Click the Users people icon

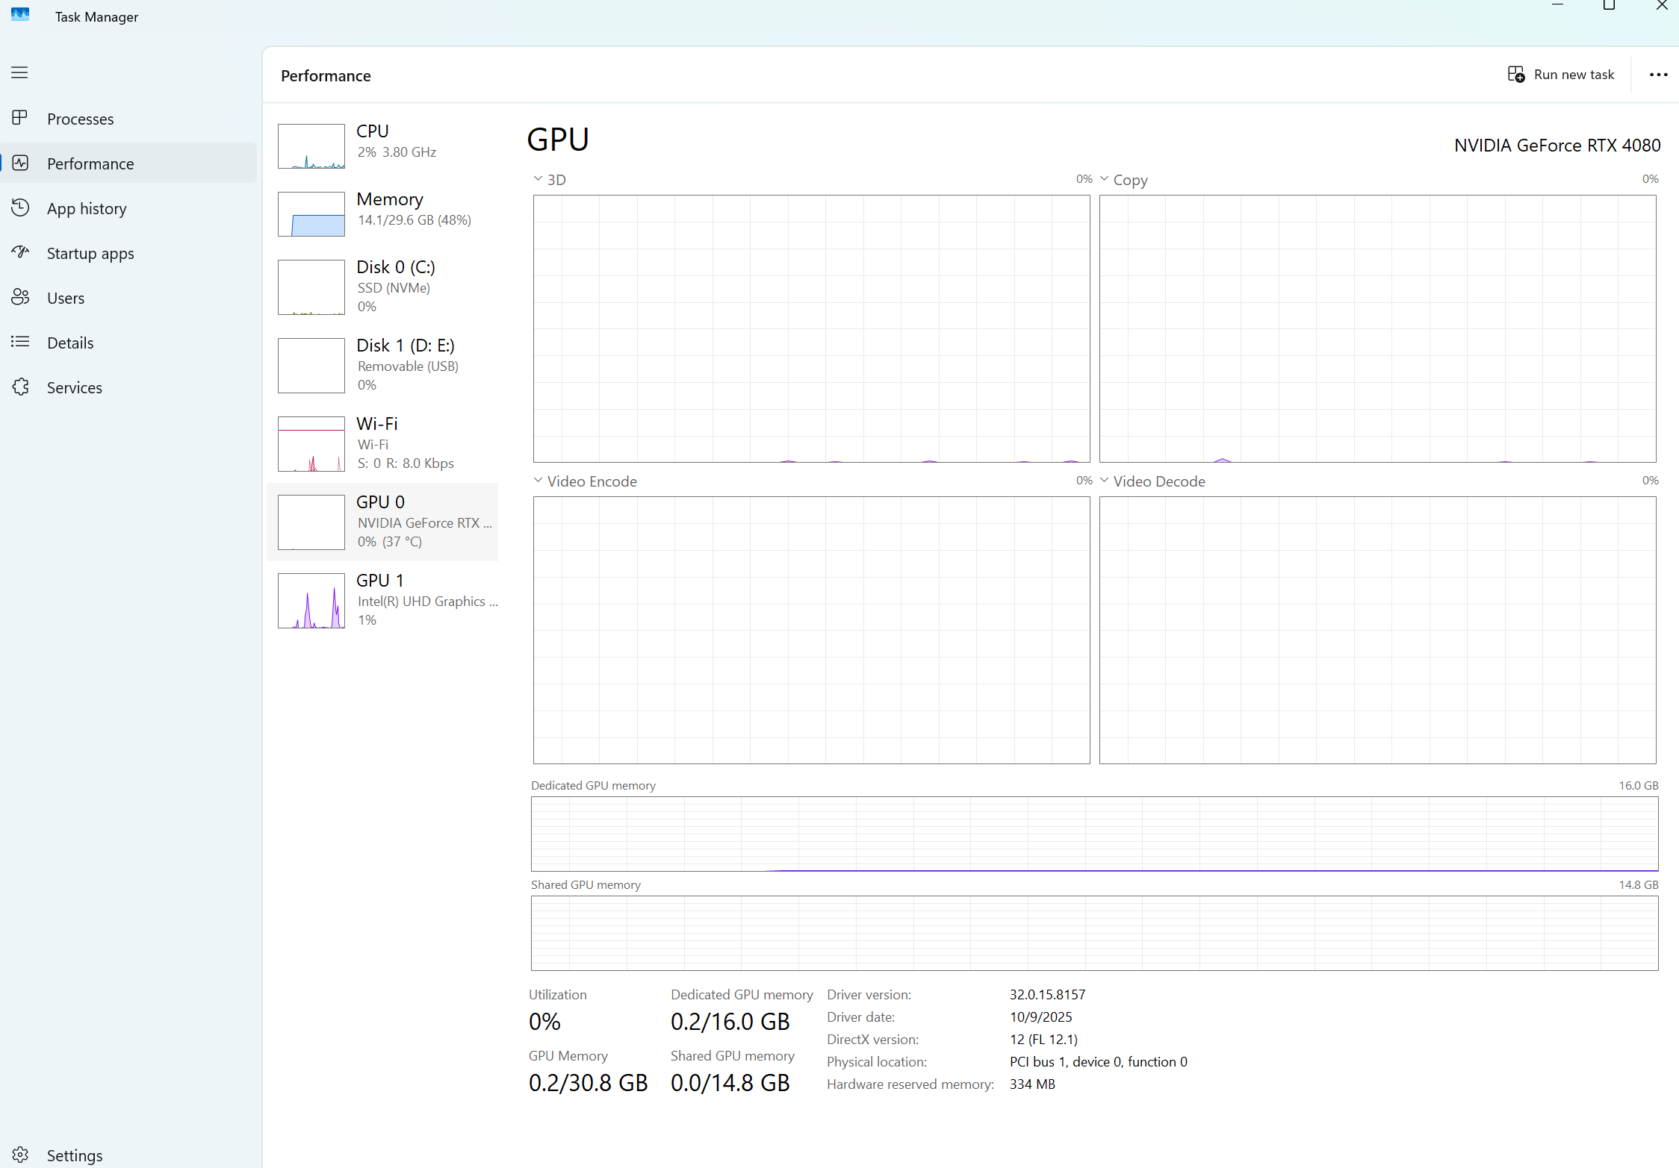[x=20, y=297]
